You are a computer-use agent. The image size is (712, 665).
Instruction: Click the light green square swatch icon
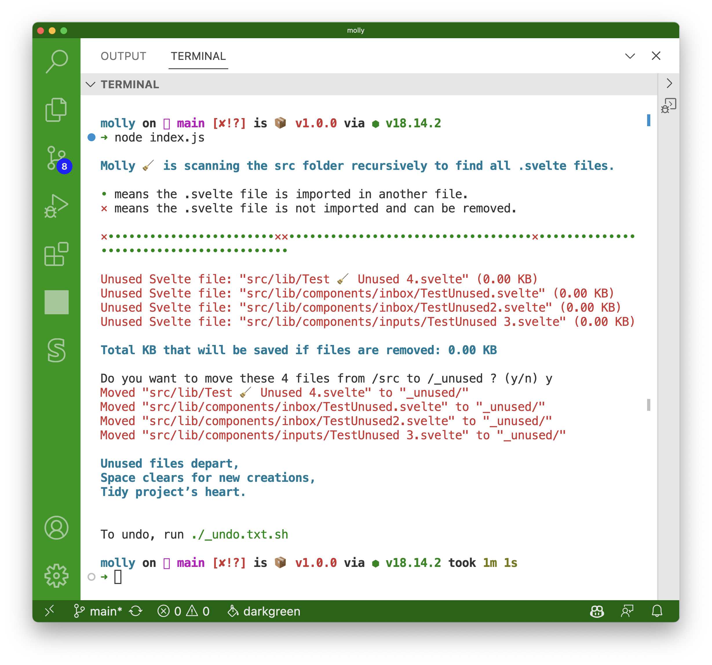point(56,302)
